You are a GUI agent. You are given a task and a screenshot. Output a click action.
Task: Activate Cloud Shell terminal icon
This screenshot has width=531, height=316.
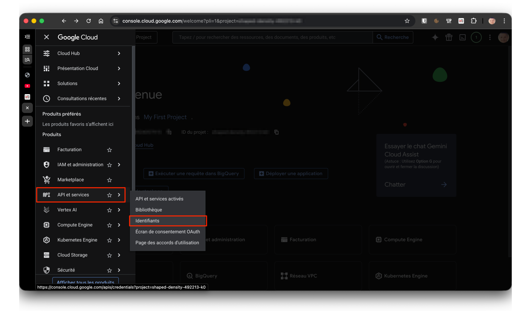coord(462,37)
